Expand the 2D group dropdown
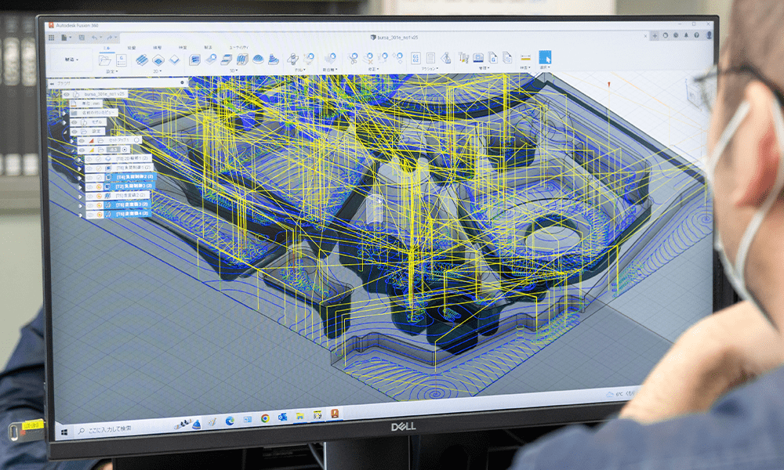Viewport: 784px width, 470px height. [157, 71]
